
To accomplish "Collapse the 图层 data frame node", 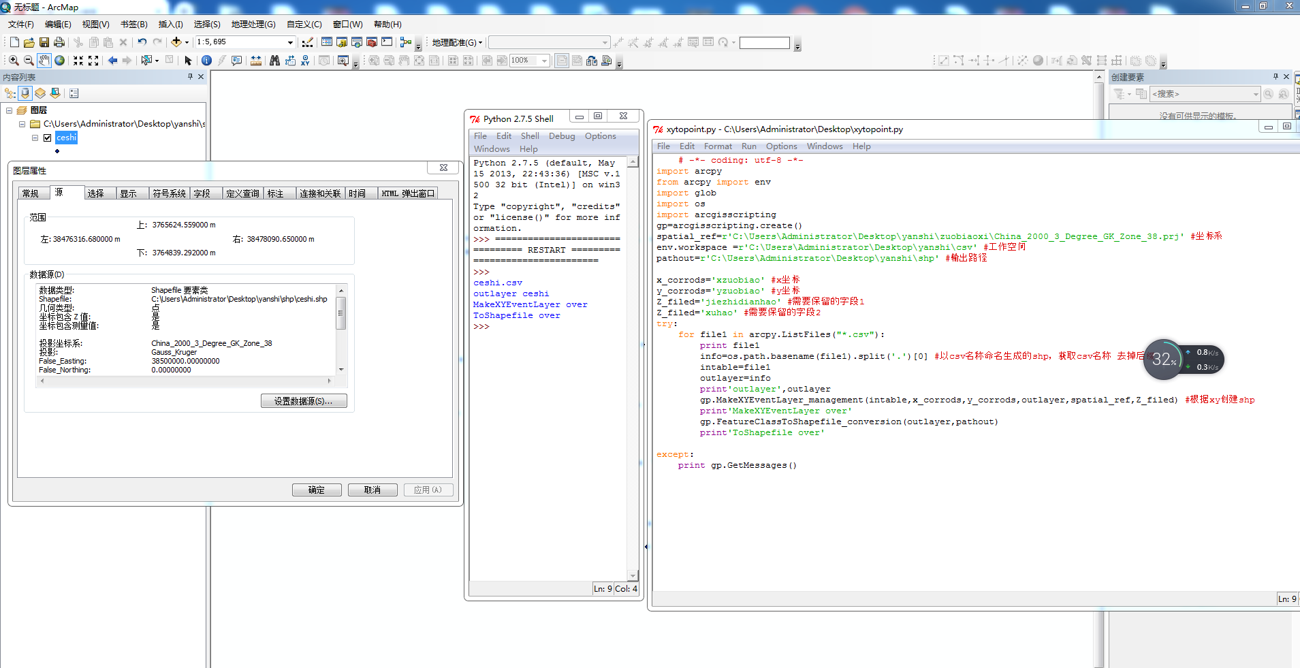I will click(10, 110).
